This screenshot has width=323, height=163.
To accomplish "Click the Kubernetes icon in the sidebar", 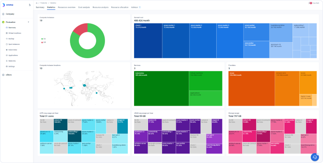I will [7, 50].
